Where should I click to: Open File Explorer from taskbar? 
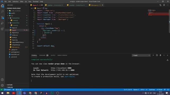point(8,93)
